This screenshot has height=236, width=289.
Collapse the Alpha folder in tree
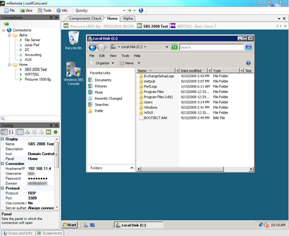pos(9,35)
